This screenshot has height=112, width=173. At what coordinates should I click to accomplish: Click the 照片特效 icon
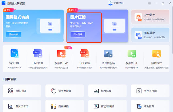pyautogui.click(x=157, y=53)
